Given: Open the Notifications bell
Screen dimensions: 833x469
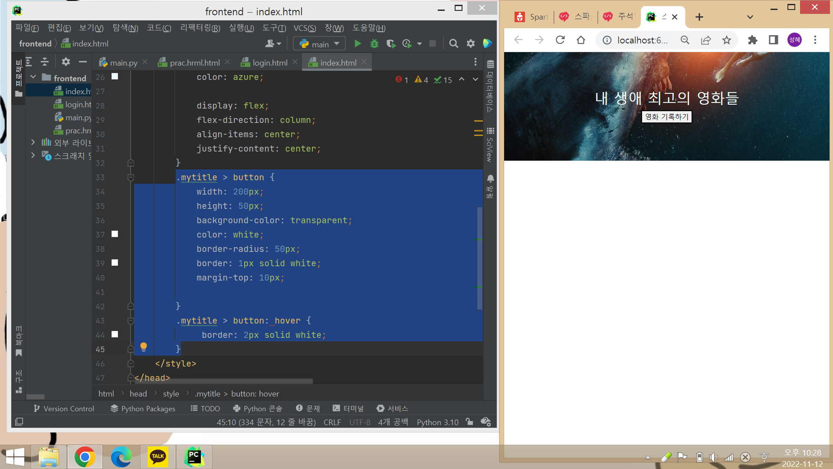Looking at the screenshot, I should pos(490,186).
